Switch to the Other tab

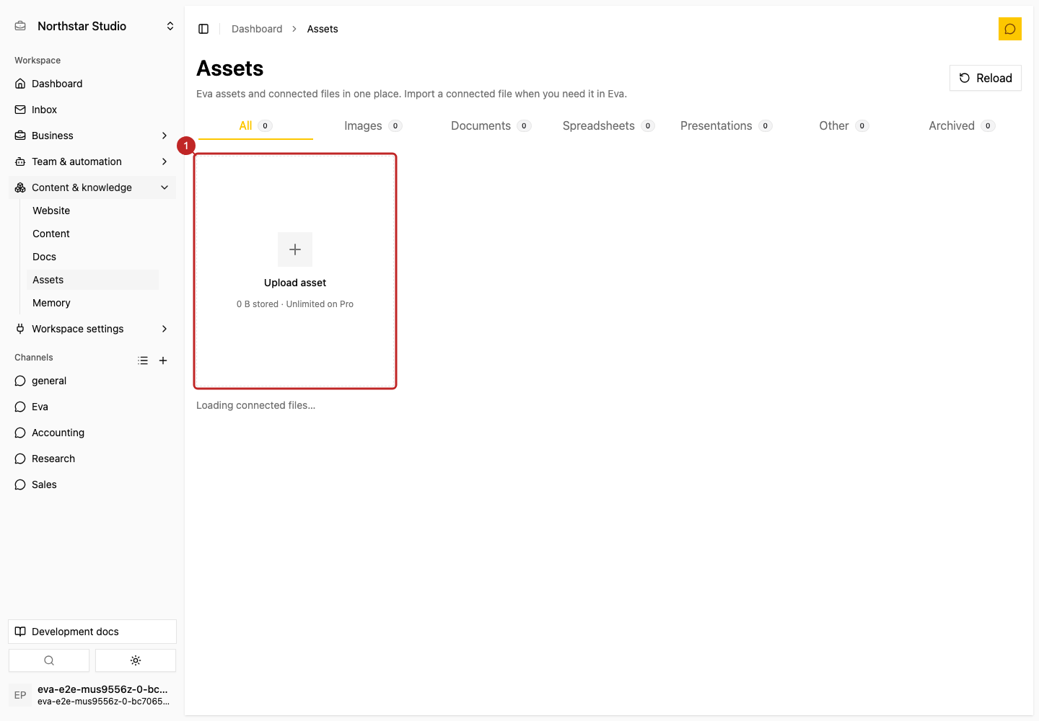click(x=843, y=125)
